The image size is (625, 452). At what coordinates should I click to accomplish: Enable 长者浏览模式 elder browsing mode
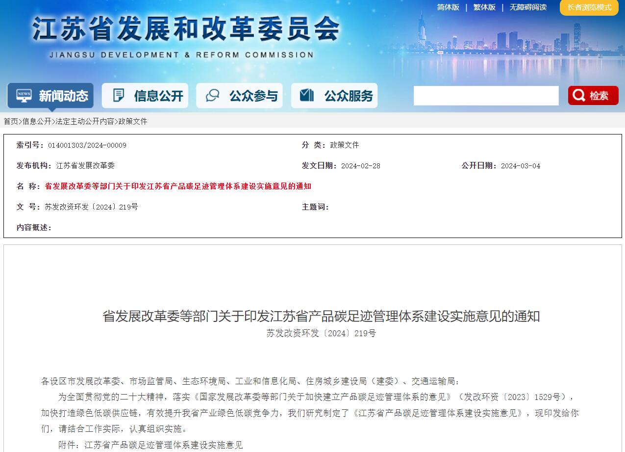click(x=589, y=7)
